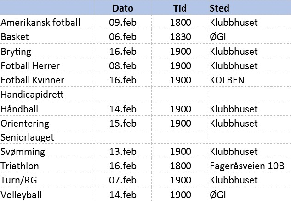
Task: Click the Sted column header
Action: [x=219, y=8]
